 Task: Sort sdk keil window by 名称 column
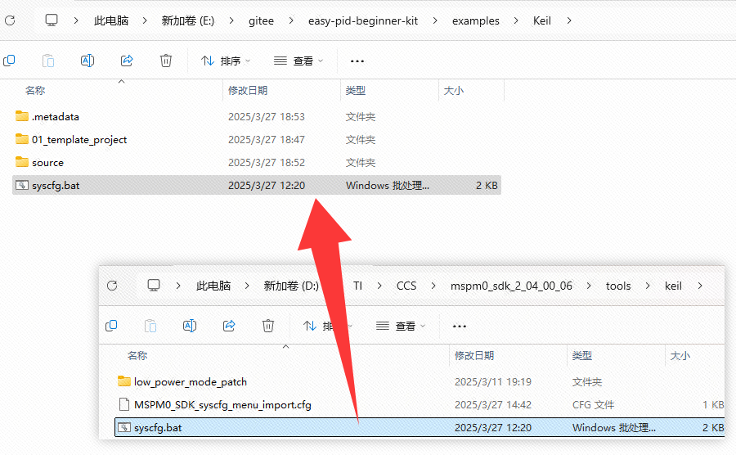[137, 356]
